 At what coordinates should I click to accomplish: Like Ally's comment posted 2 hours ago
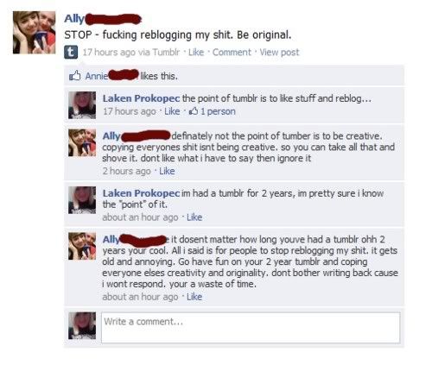(x=167, y=171)
